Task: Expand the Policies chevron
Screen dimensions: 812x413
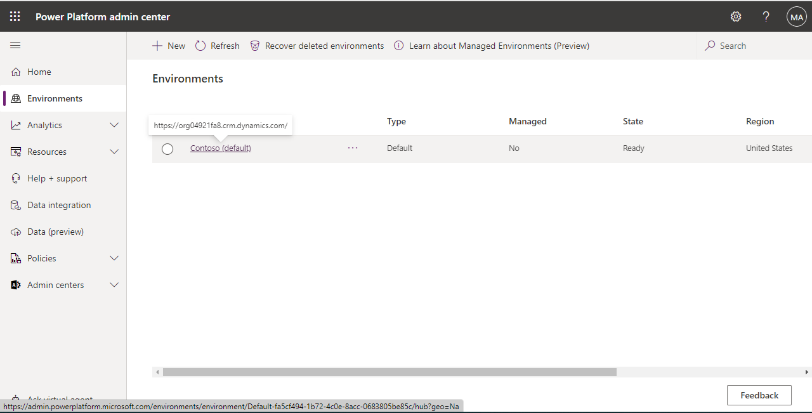Action: [x=114, y=258]
